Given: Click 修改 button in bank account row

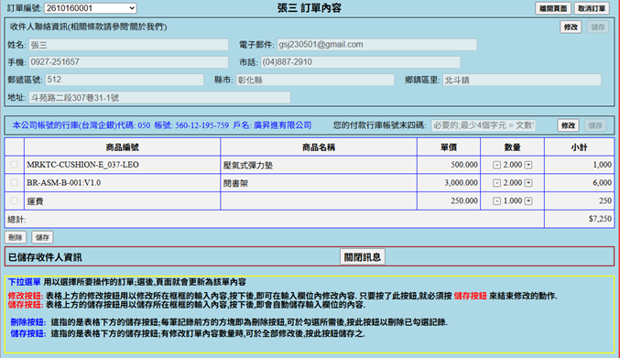Looking at the screenshot, I should click(x=568, y=125).
